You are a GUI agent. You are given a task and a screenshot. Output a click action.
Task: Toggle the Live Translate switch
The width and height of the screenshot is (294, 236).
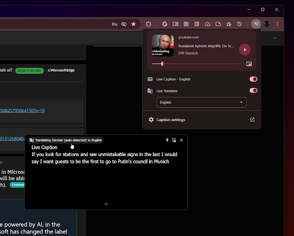pos(254,90)
